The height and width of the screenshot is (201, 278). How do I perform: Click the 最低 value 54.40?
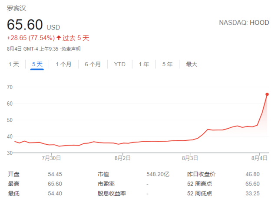(55, 193)
